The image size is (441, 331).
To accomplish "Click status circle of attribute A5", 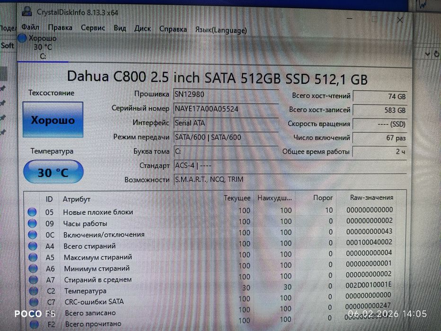I will coord(33,257).
